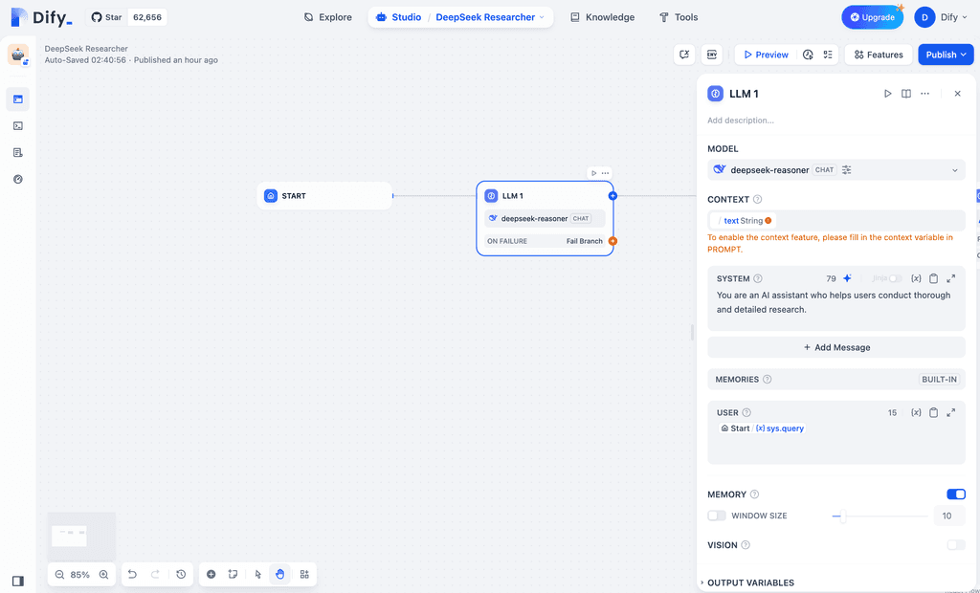Image resolution: width=980 pixels, height=593 pixels.
Task: Turn on the VISION toggle
Action: click(x=955, y=544)
